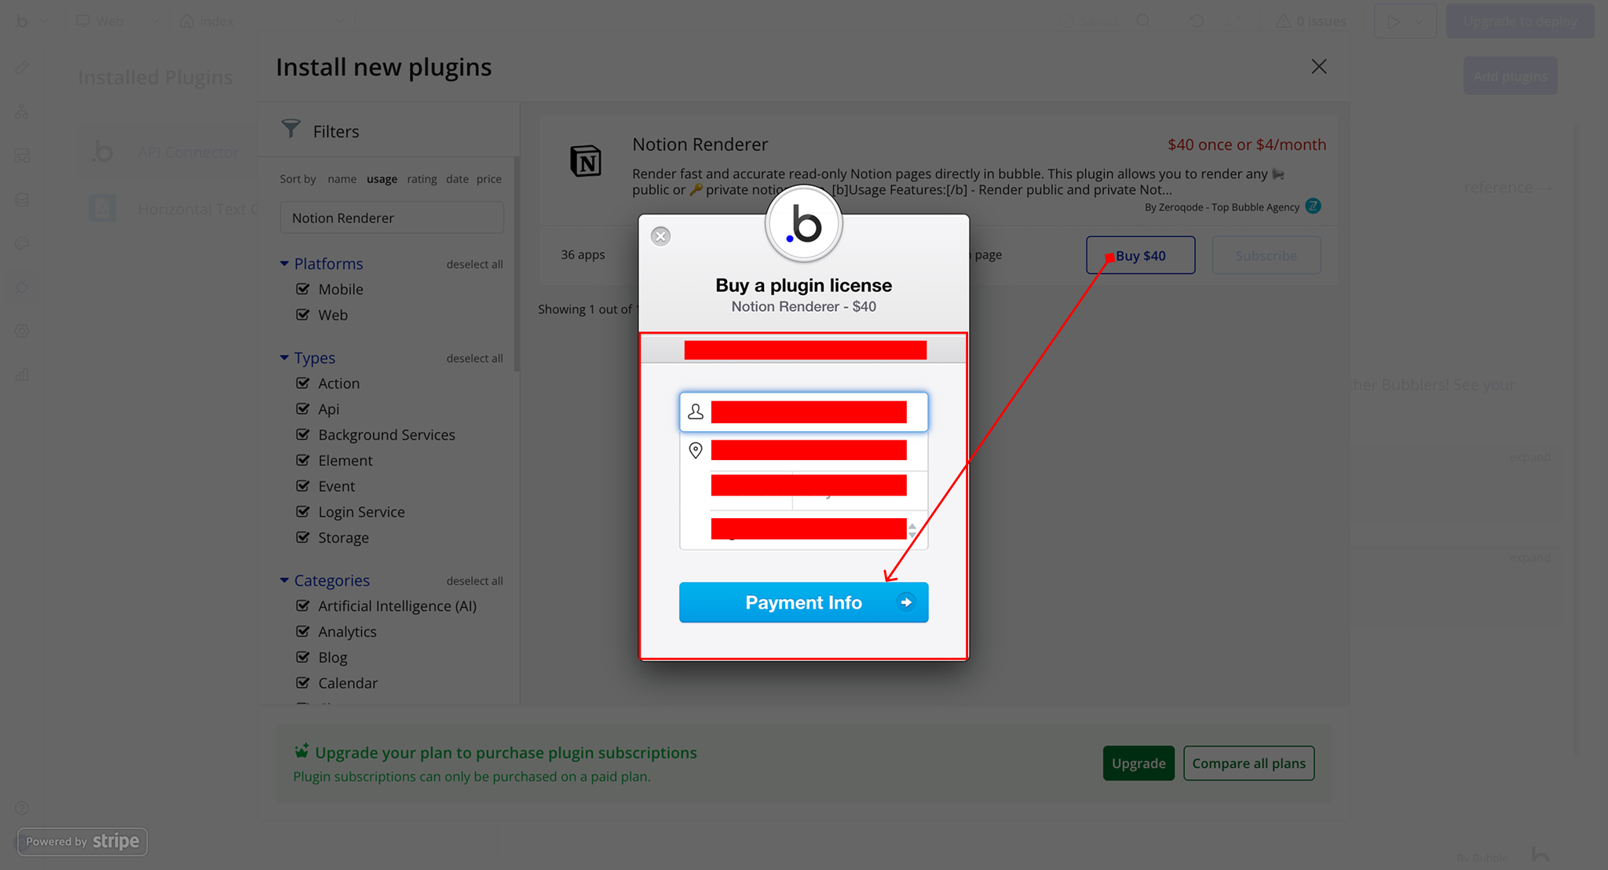Image resolution: width=1608 pixels, height=870 pixels.
Task: Disable the Analytics category checkbox
Action: 303,631
